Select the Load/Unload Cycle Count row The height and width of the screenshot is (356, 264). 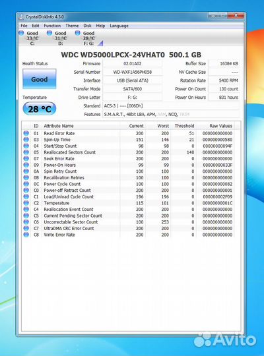click(x=128, y=196)
